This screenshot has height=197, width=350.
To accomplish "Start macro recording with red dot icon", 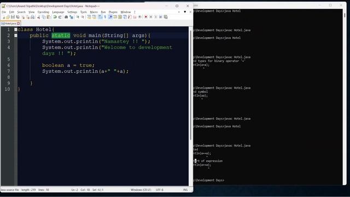I will coord(146,17).
